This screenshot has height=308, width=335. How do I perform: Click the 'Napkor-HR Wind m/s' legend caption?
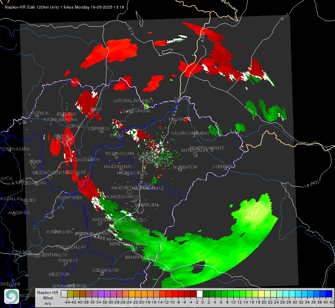(48, 298)
